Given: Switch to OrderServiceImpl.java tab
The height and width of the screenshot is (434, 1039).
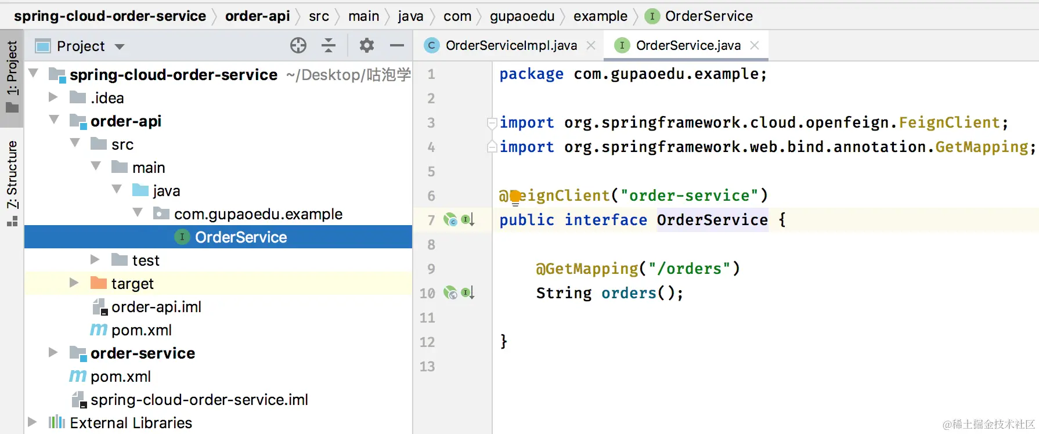Looking at the screenshot, I should click(511, 45).
